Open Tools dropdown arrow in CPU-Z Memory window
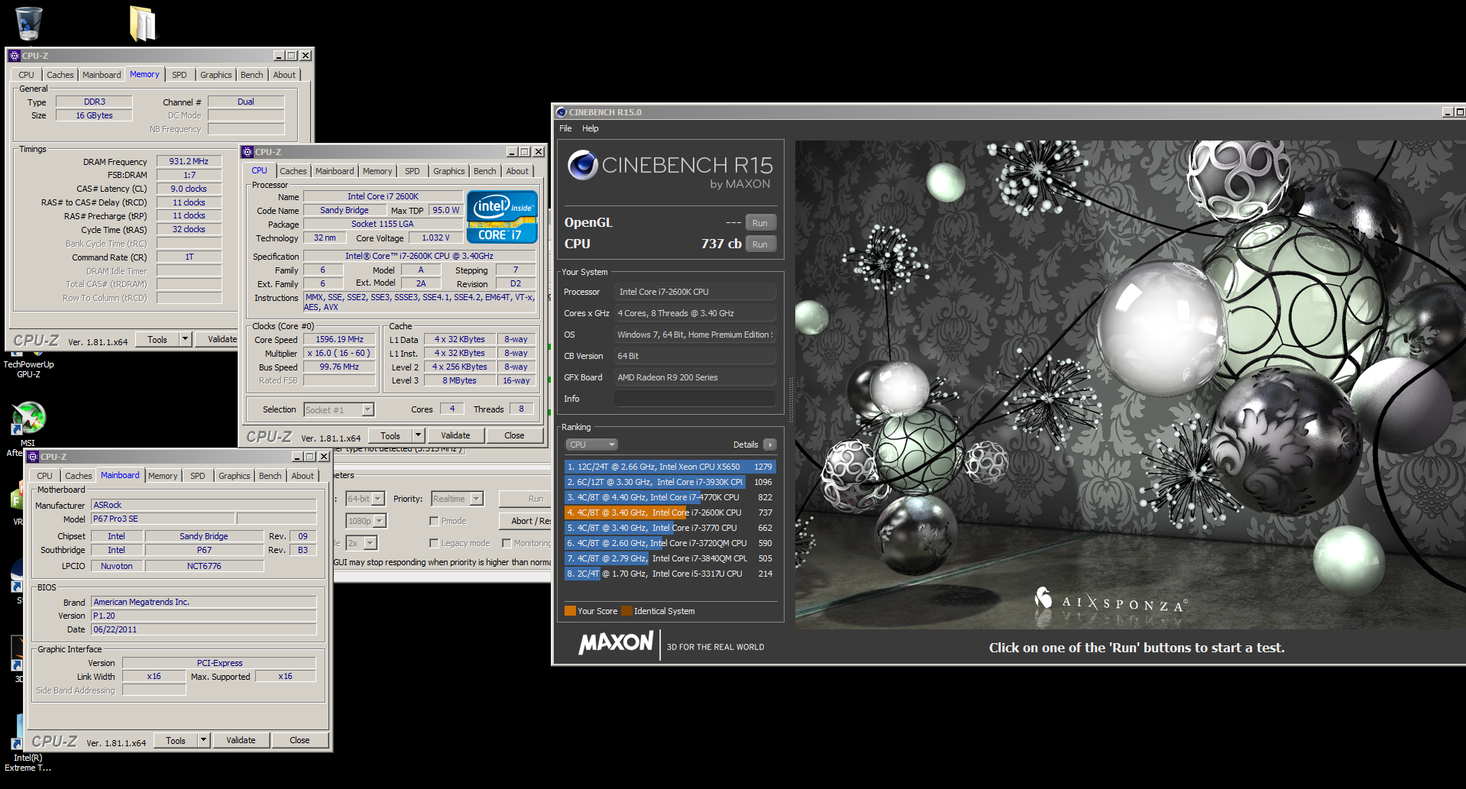The height and width of the screenshot is (789, 1466). pos(185,339)
